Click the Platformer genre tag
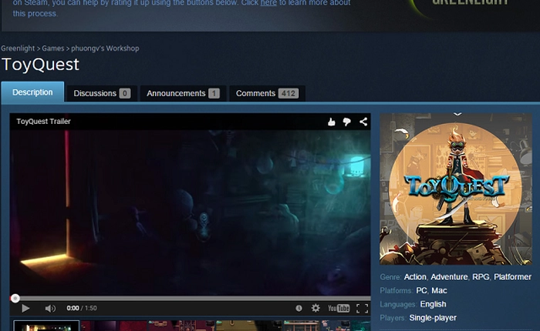This screenshot has width=540, height=331. [x=512, y=277]
